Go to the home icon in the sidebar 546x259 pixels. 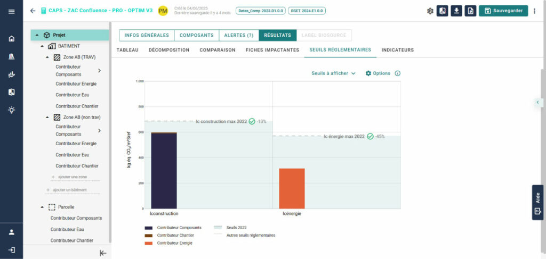pyautogui.click(x=11, y=39)
